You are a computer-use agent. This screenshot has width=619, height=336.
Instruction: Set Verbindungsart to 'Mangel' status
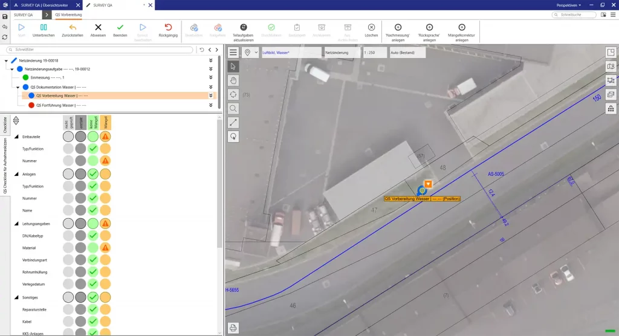pos(105,260)
